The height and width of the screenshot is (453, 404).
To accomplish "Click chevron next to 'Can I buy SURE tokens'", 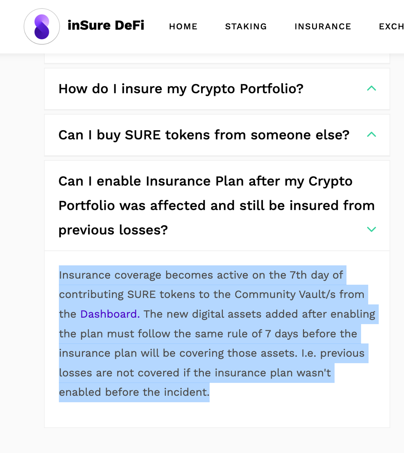I will pyautogui.click(x=371, y=135).
